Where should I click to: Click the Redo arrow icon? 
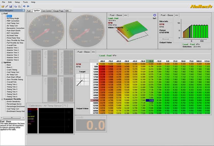pyautogui.click(x=28, y=6)
